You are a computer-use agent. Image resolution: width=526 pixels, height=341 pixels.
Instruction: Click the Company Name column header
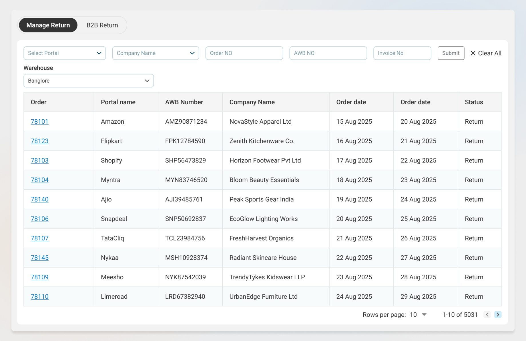click(276, 102)
